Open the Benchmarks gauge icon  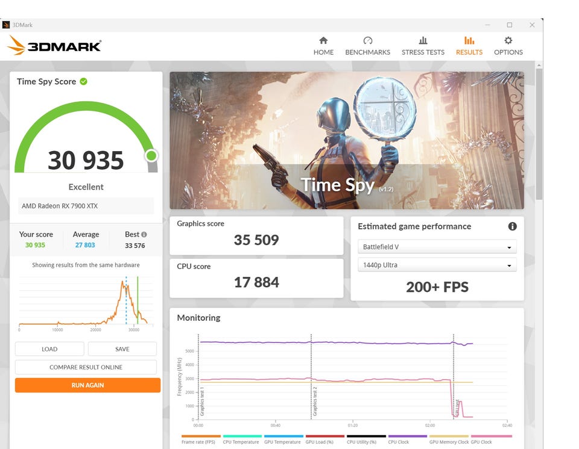367,40
